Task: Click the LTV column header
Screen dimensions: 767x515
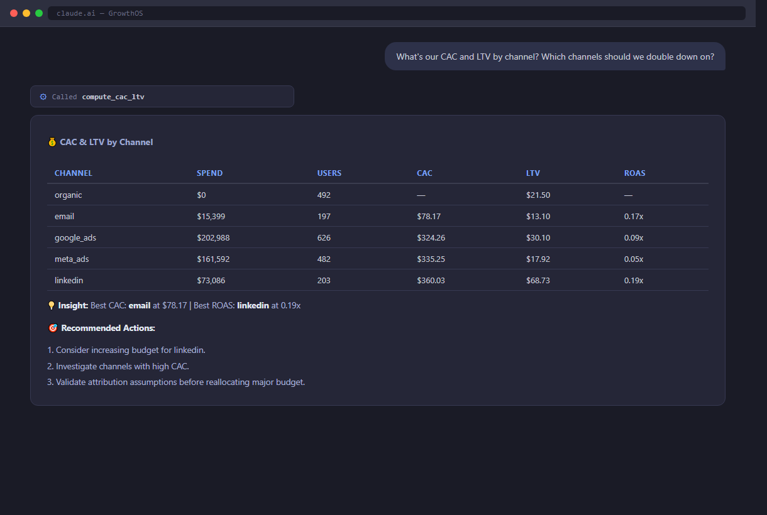Action: 533,173
